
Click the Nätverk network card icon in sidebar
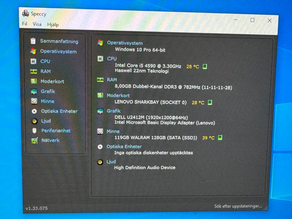(35, 140)
